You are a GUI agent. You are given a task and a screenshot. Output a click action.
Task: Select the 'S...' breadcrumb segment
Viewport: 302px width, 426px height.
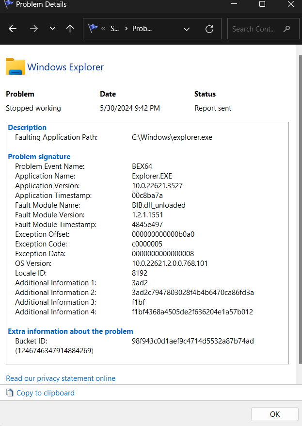point(114,29)
